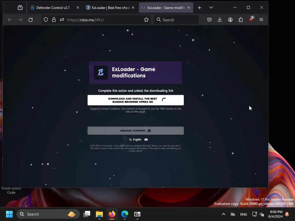The height and width of the screenshot is (221, 295).
Task: Switch to ExLoader Best free cheat tab
Action: 110,7
